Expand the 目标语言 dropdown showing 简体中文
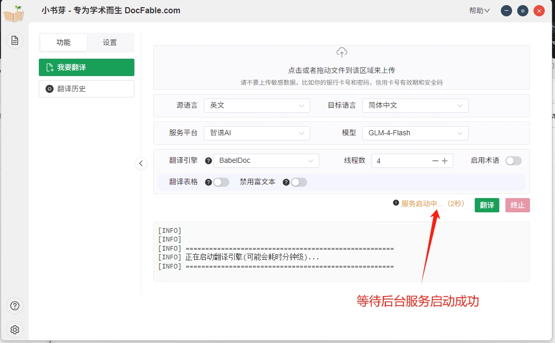The image size is (555, 343). tap(415, 106)
